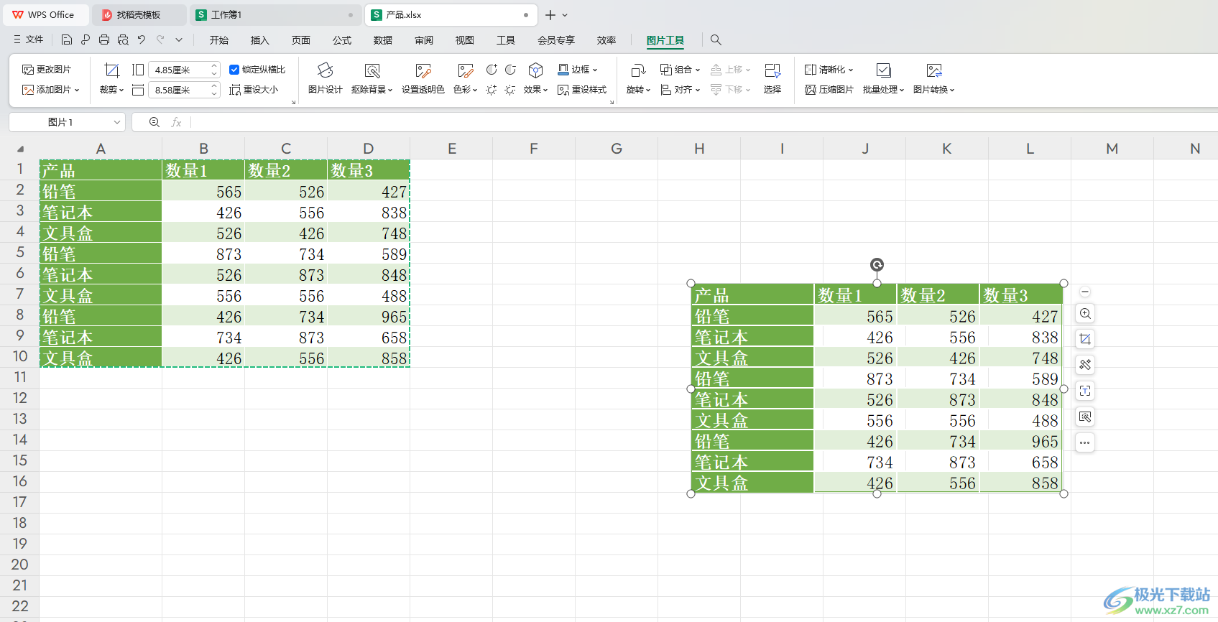Decrease brightness using the sun minus icon

tap(510, 90)
